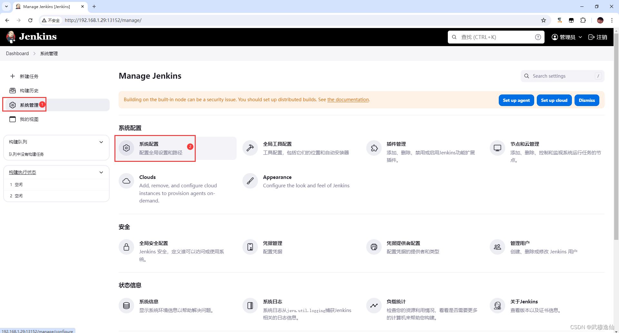Open the 凭据管理 credentials icon
The image size is (619, 333).
[250, 247]
